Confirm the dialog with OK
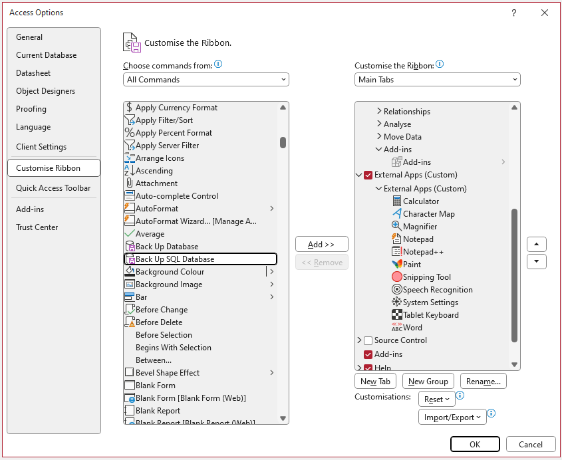The width and height of the screenshot is (562, 460). (x=475, y=444)
